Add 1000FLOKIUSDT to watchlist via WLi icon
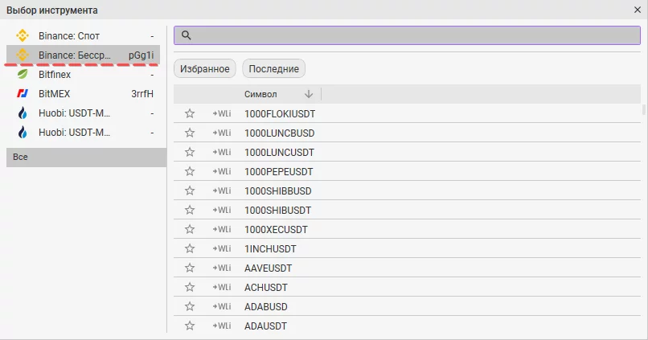This screenshot has height=340, width=648. point(222,113)
